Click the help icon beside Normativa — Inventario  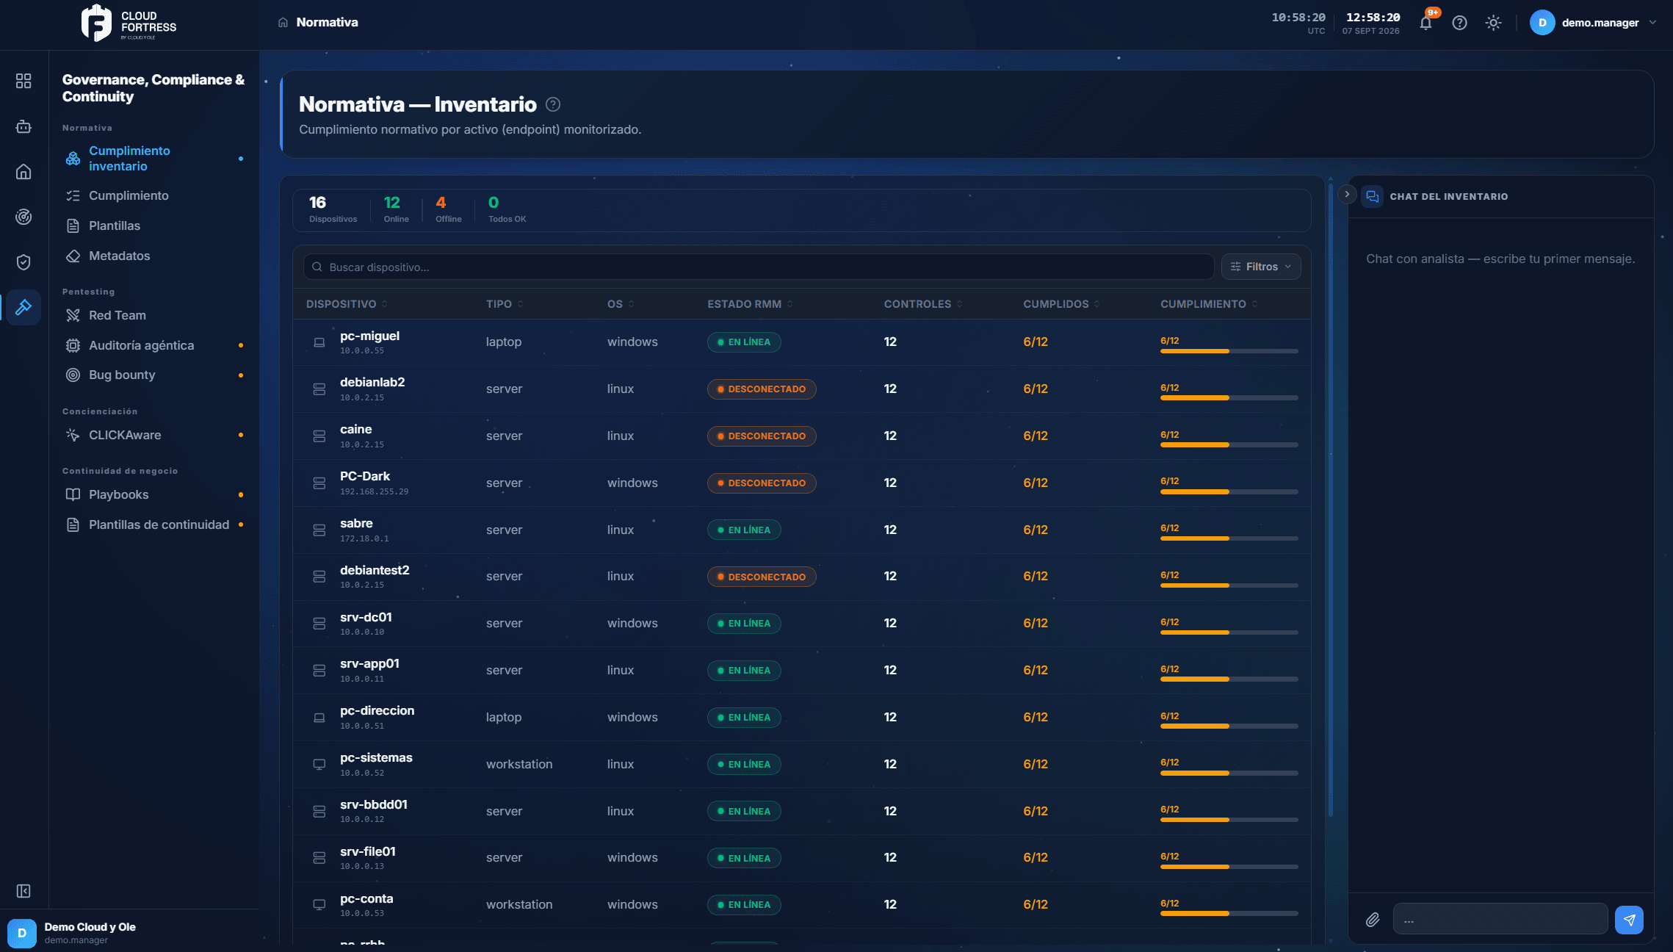(x=553, y=104)
